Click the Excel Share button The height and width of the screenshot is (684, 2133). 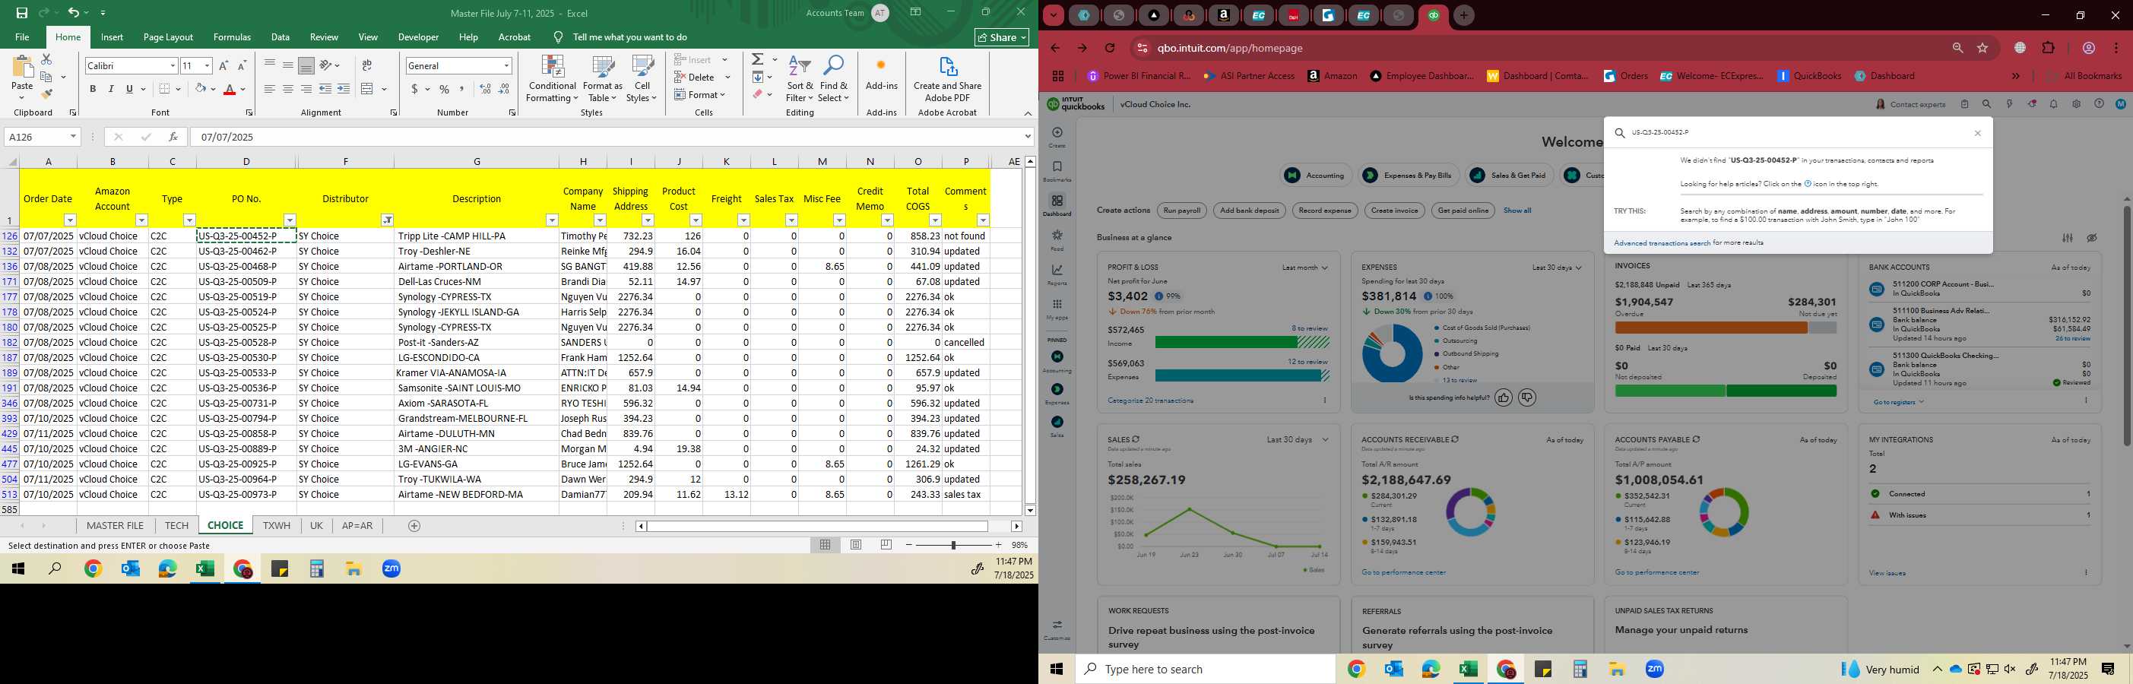1001,37
